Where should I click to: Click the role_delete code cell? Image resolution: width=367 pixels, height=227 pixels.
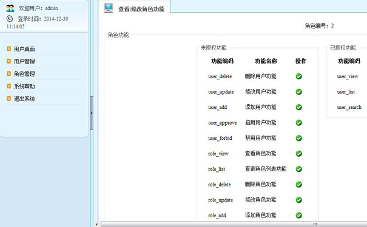pos(220,185)
